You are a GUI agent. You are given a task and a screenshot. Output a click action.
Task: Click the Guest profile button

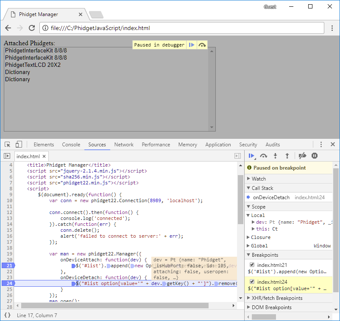270,7
